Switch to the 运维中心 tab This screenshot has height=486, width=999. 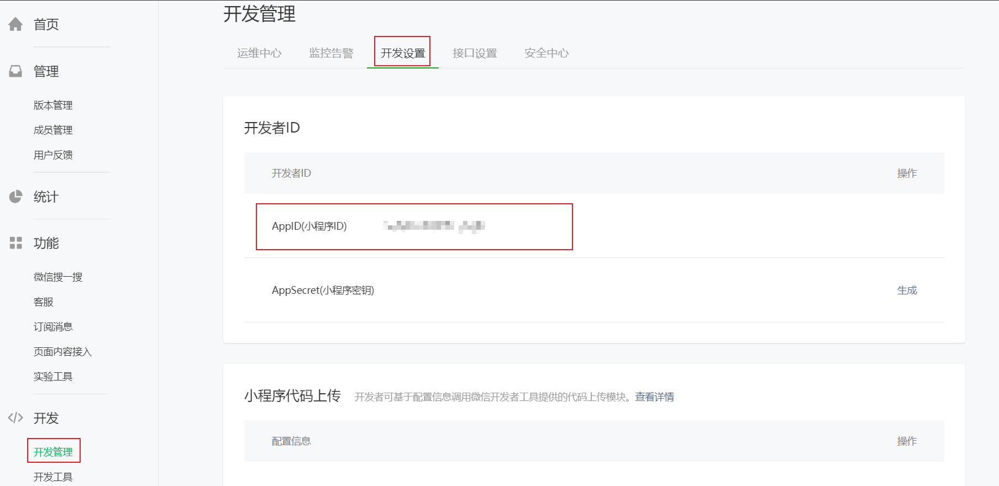tap(259, 53)
